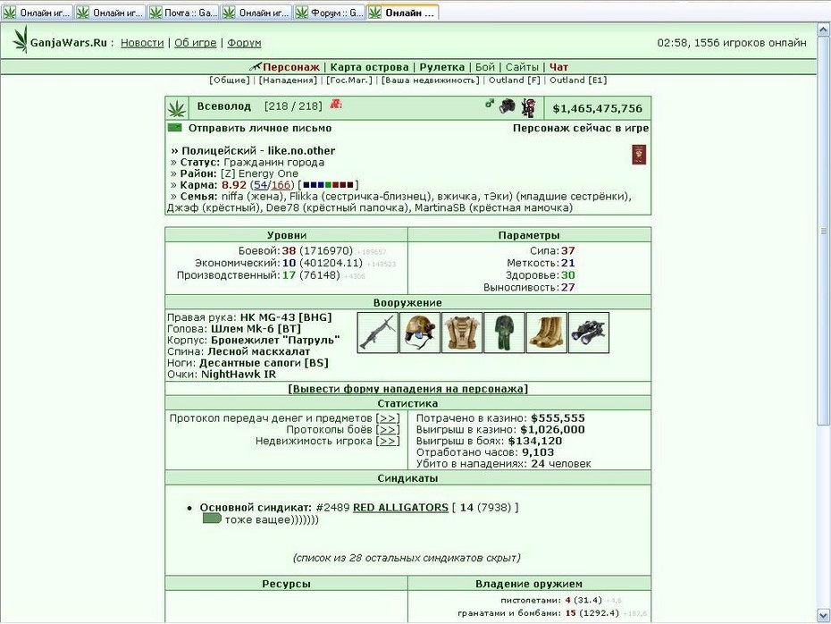Switch to the Форум :: G... browser tab
The image size is (831, 624).
point(329,13)
